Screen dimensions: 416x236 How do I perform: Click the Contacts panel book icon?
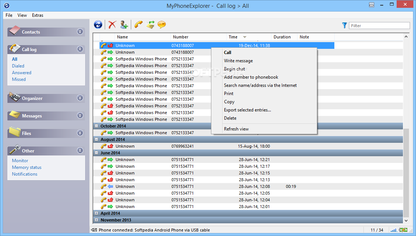coord(15,31)
